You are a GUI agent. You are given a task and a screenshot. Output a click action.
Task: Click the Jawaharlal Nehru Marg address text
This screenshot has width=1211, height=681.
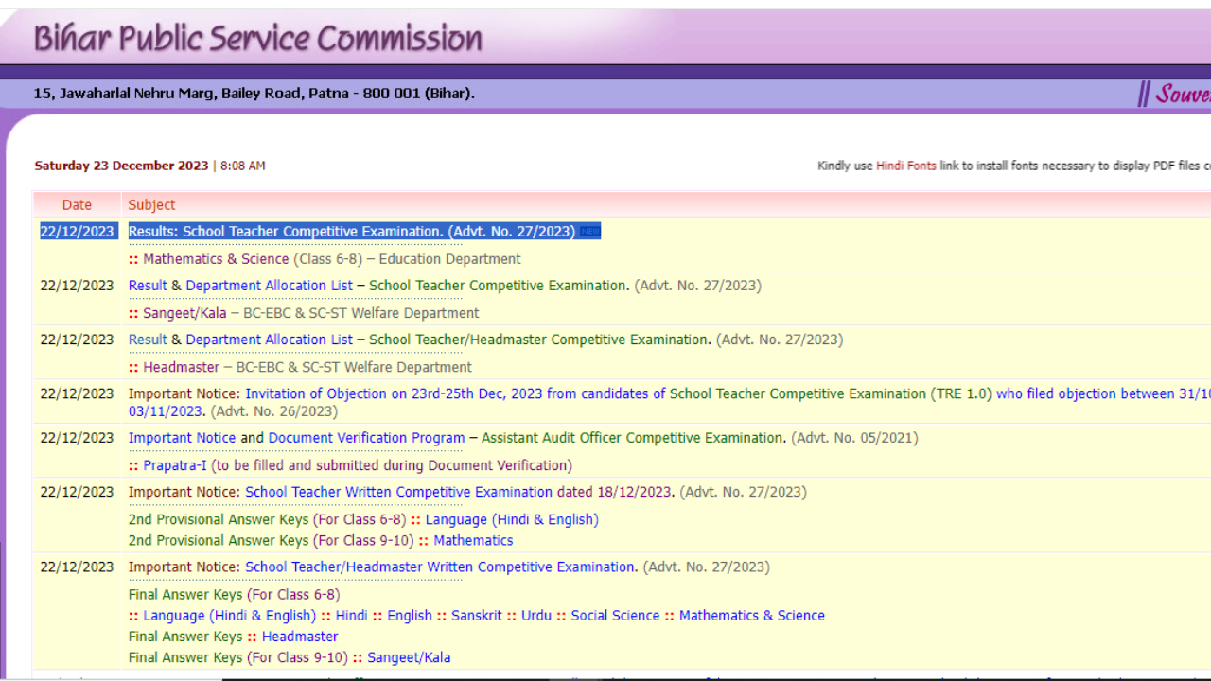[254, 93]
